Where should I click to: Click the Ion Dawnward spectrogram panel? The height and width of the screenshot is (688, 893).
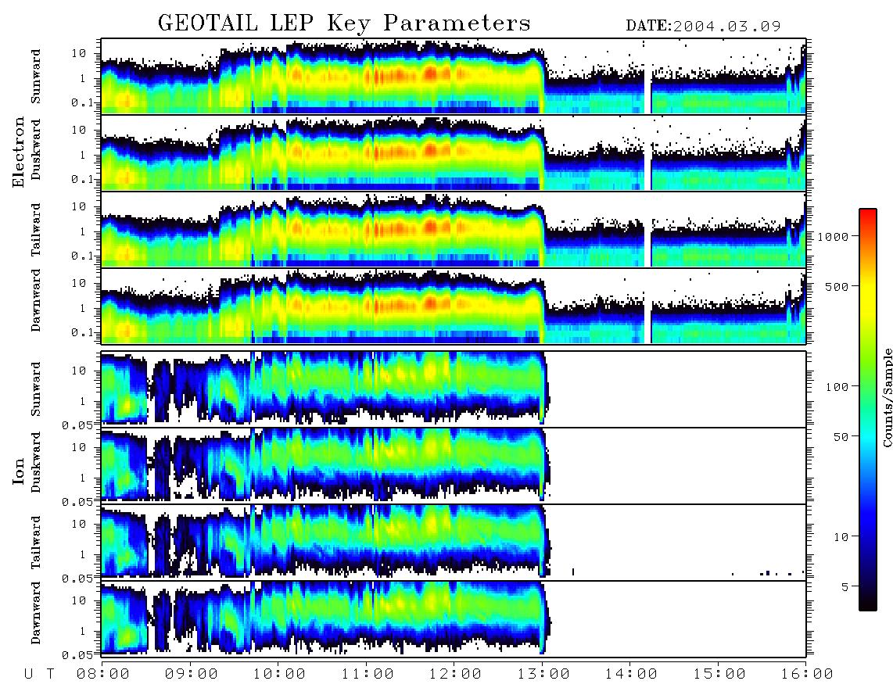[454, 619]
